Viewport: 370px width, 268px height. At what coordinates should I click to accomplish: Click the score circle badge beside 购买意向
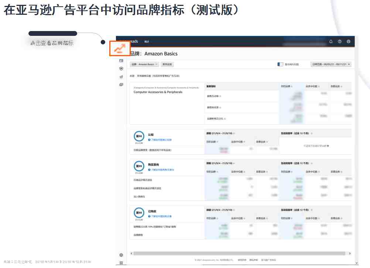coord(139,166)
